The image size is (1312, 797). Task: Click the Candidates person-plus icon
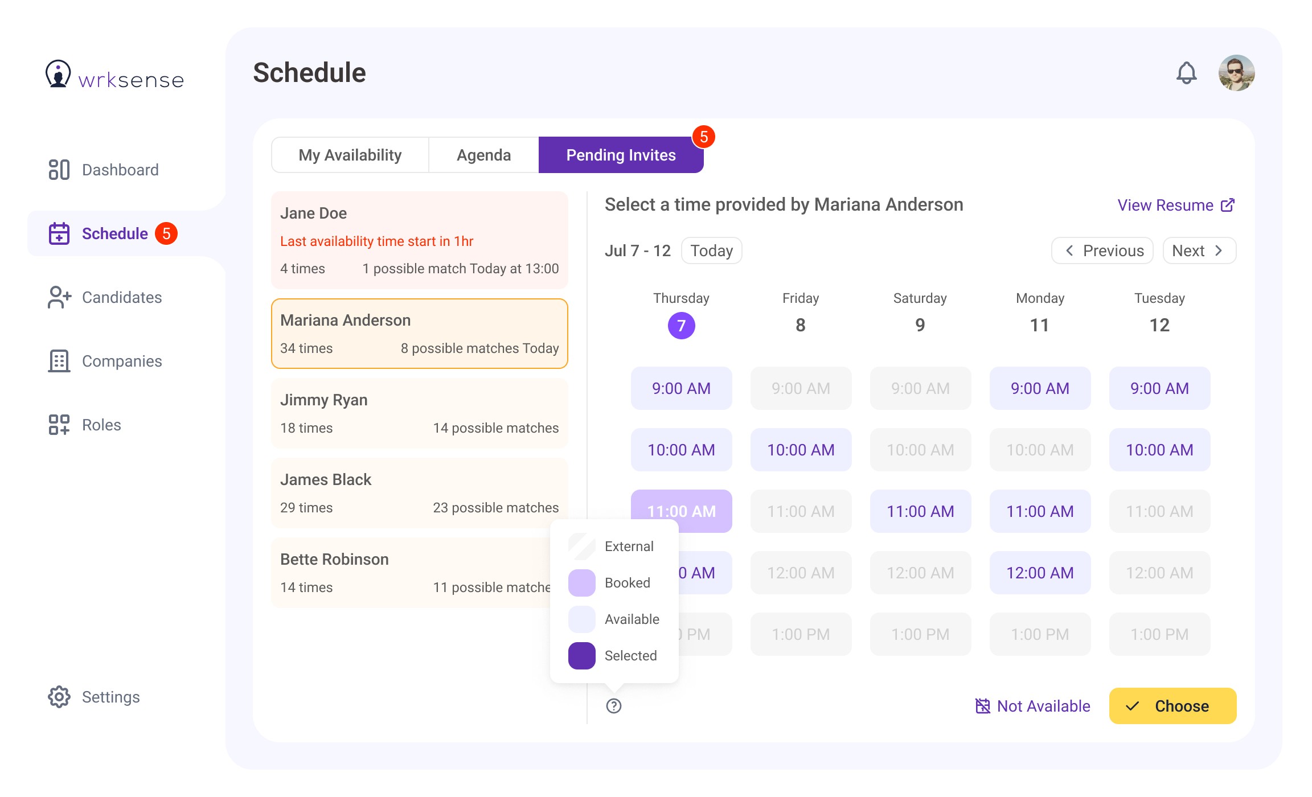[59, 297]
